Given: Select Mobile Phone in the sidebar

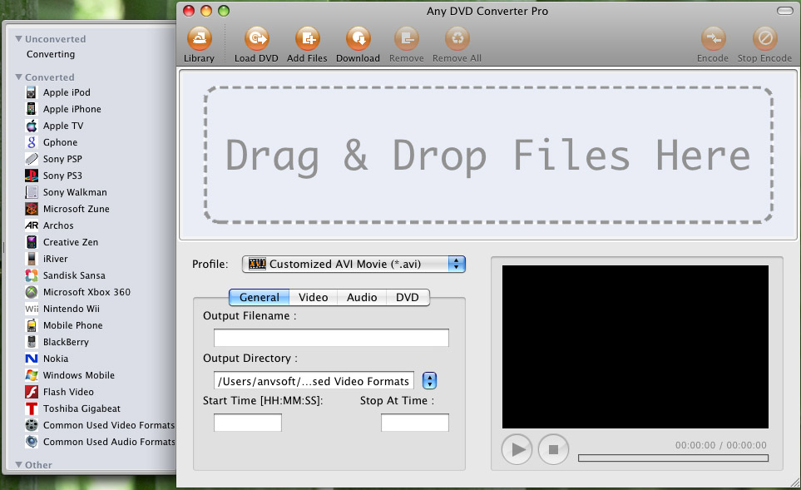Looking at the screenshot, I should (72, 325).
